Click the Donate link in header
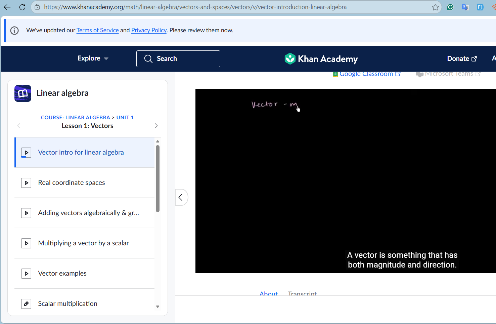This screenshot has width=496, height=324. point(462,58)
